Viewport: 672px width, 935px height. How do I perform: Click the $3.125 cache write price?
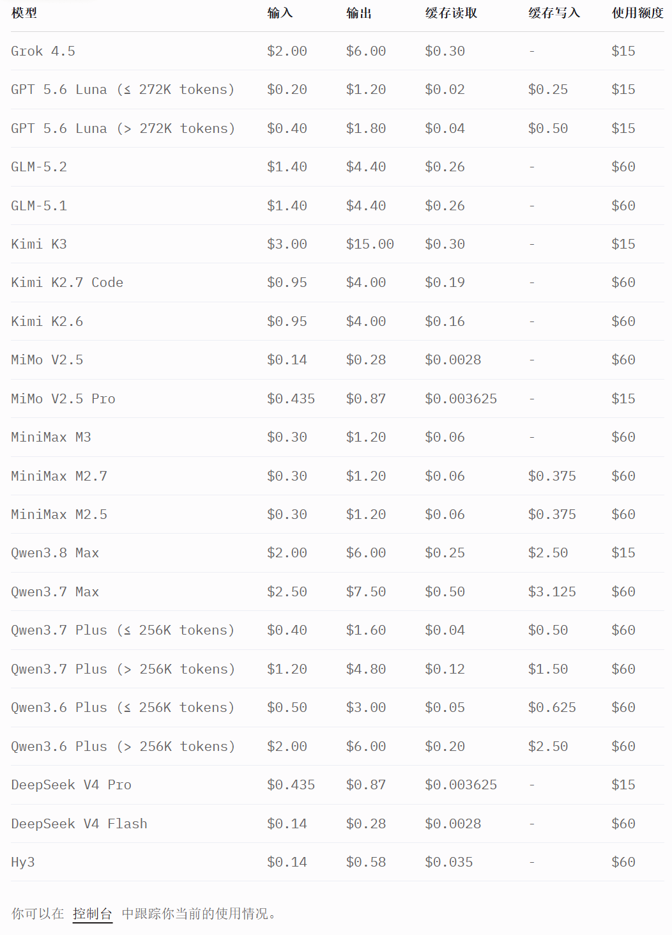tap(552, 592)
